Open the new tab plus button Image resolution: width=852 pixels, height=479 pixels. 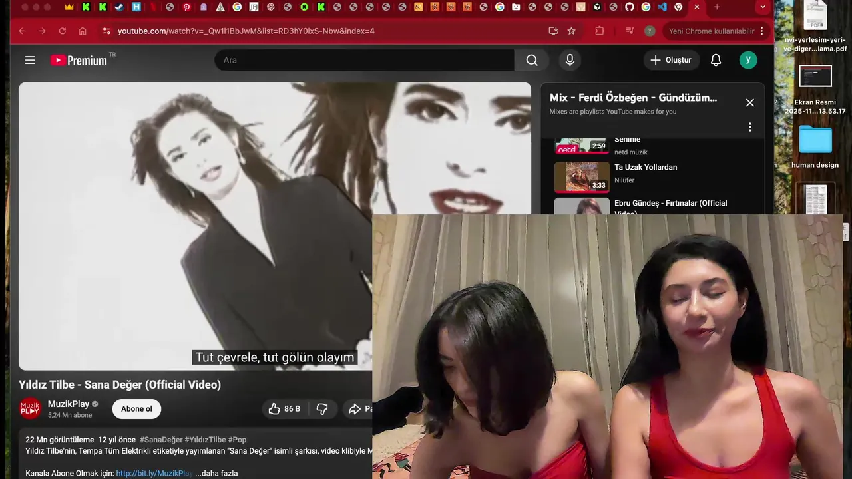[x=717, y=7]
